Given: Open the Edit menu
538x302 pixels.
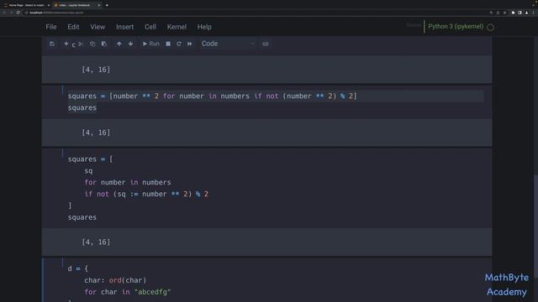Looking at the screenshot, I should pos(73,27).
